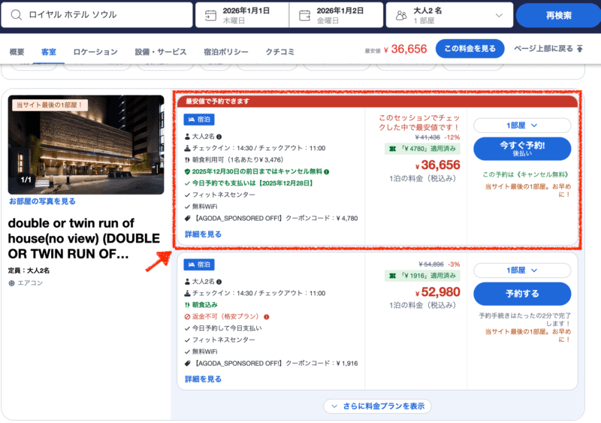Click info icon beside second 大人2名

219,282
